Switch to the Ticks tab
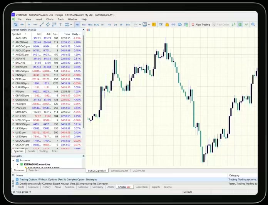The image size is (268, 205). point(55,151)
